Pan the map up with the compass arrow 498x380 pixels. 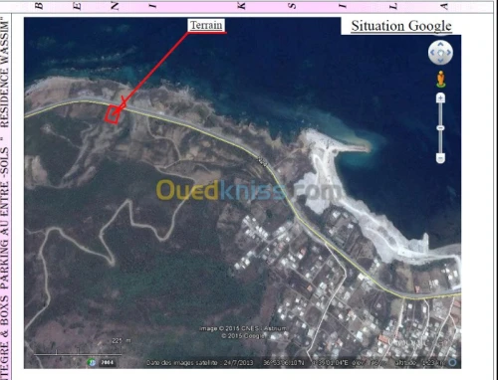tap(440, 44)
